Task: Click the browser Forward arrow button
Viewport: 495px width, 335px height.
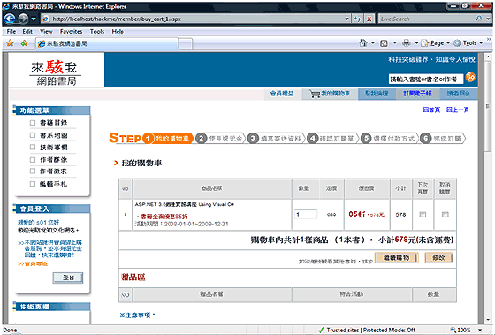Action: pyautogui.click(x=23, y=19)
